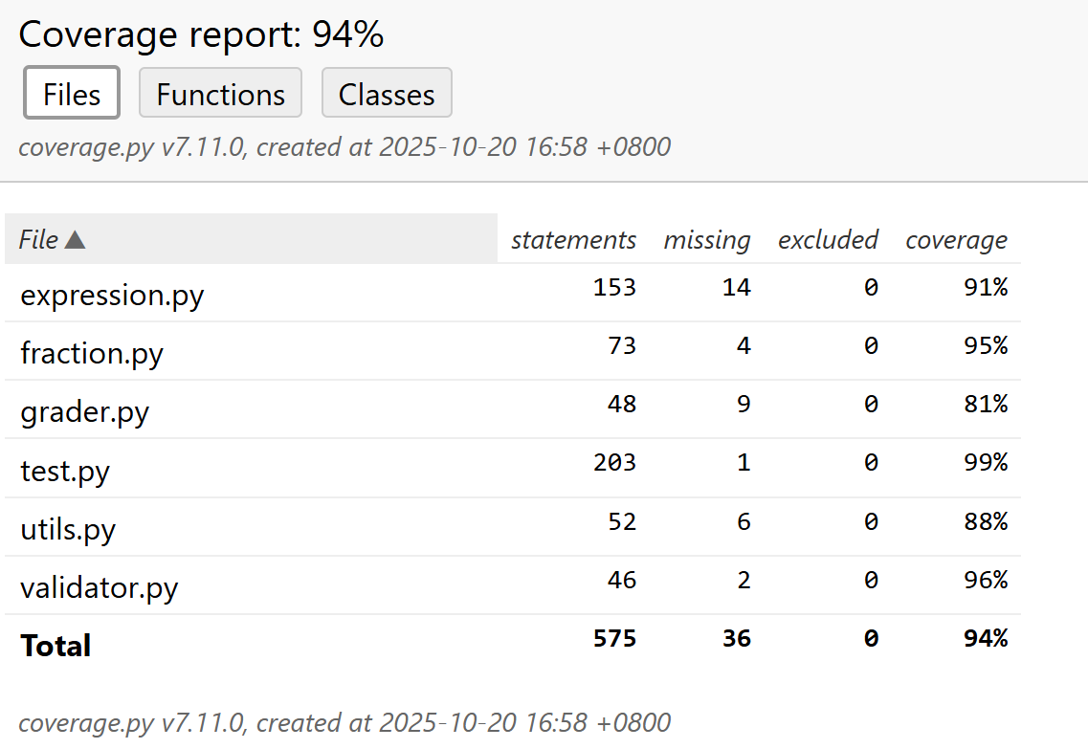Open the fraction.py coverage details
The image size is (1088, 749).
point(92,353)
